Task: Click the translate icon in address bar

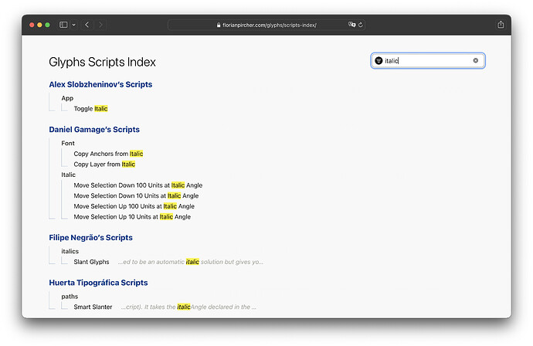Action: (351, 25)
